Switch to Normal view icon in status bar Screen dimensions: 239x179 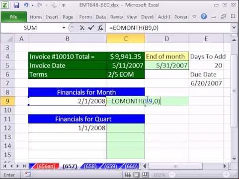[128, 175]
